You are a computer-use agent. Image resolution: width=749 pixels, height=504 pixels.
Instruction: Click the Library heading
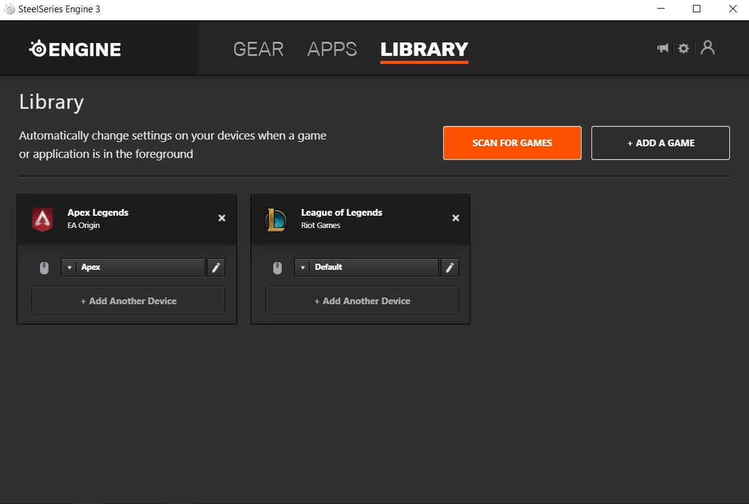coord(52,102)
